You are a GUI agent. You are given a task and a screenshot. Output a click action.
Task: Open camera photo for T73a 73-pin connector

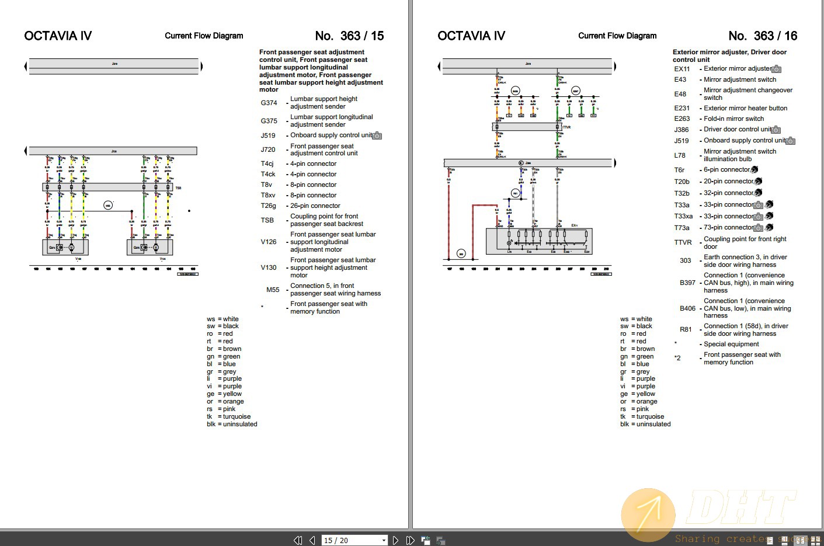(758, 228)
